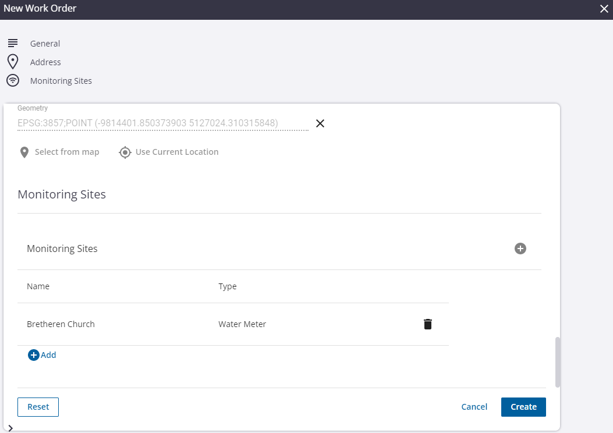This screenshot has height=433, width=613.
Task: Click the Address pin icon
Action: [13, 62]
